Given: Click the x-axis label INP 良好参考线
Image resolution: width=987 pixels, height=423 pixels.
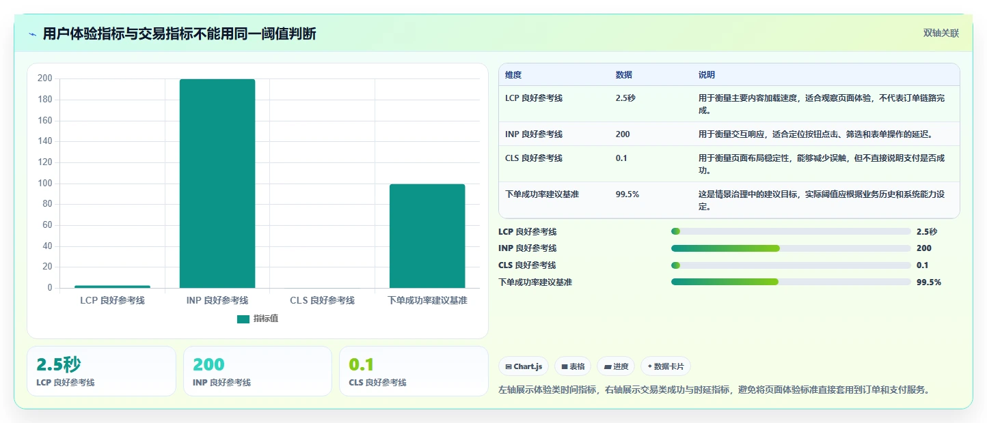Looking at the screenshot, I should click(217, 300).
